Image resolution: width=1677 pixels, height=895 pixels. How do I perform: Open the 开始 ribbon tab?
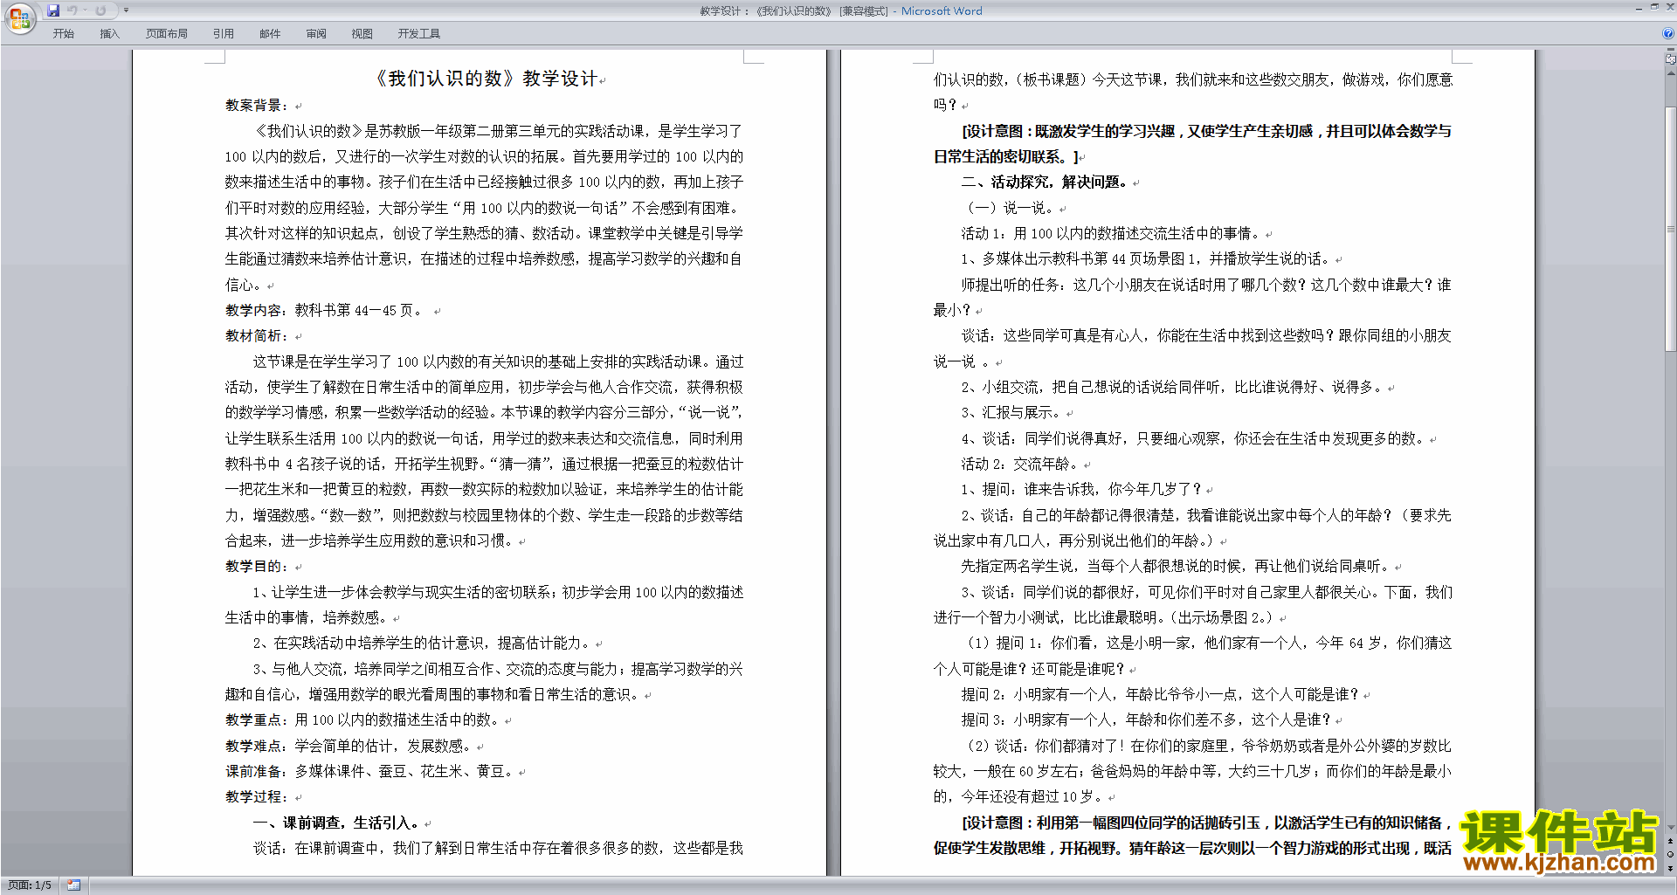click(x=64, y=33)
